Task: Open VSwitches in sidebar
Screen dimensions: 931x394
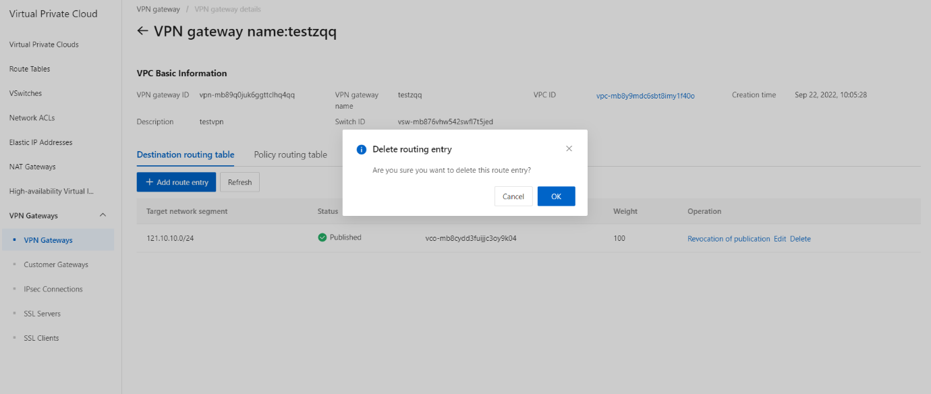Action: point(26,93)
